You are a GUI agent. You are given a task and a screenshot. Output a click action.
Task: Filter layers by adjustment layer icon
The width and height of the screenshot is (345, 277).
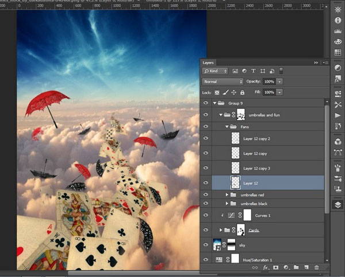pyautogui.click(x=244, y=71)
